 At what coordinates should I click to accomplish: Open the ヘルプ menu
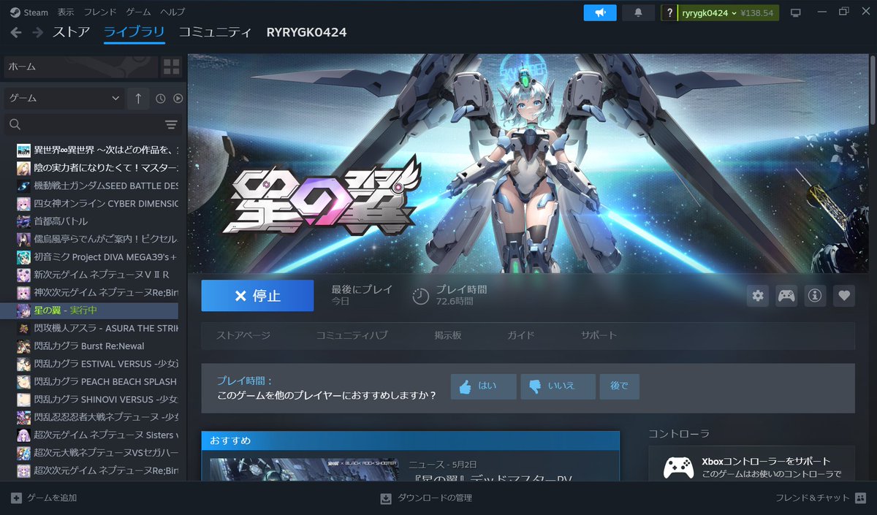coord(172,12)
